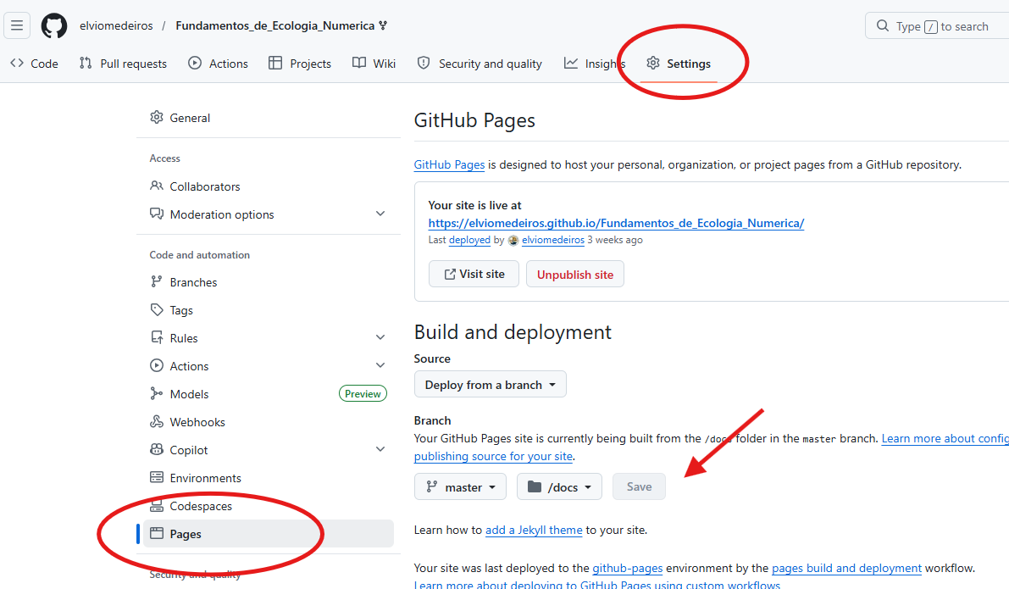Click the Models sidebar icon

pyautogui.click(x=157, y=393)
